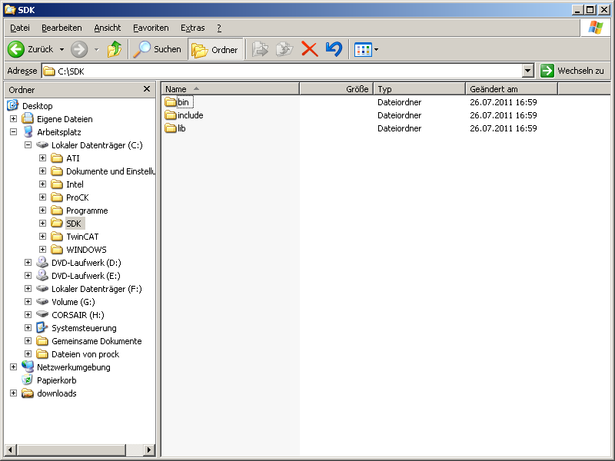This screenshot has width=615, height=461.
Task: Click the green Zurück back arrow
Action: tap(16, 49)
